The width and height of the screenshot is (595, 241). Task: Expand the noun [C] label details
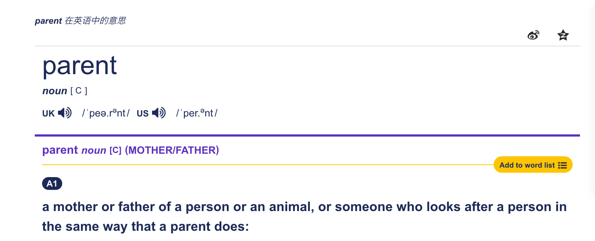coord(64,91)
